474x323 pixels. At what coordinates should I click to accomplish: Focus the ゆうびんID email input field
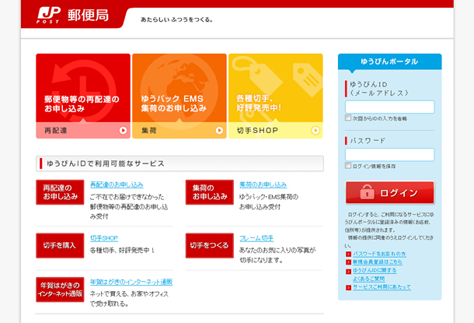click(389, 107)
